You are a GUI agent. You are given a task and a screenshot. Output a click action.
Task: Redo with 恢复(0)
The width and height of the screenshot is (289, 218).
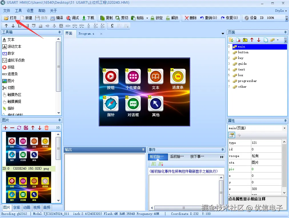tap(230, 18)
